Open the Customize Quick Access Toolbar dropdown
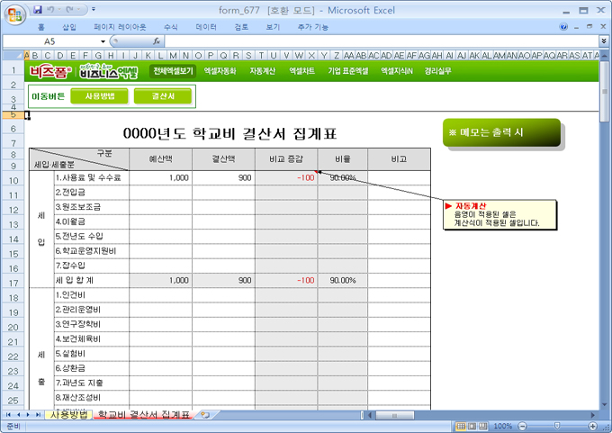 coord(94,9)
